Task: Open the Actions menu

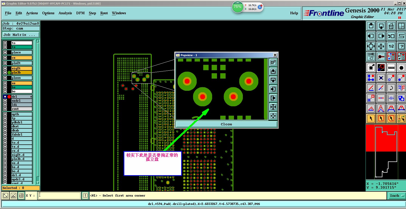Action: 32,13
